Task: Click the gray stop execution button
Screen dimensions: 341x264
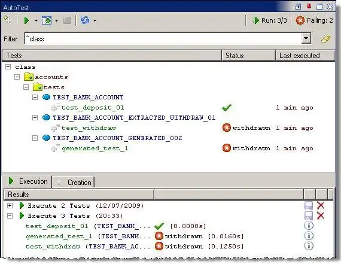Action: point(67,20)
